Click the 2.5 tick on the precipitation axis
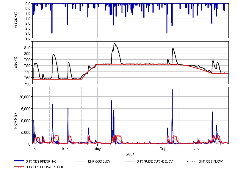Image resolution: width=238 pixels, height=186 pixels. click(x=28, y=28)
